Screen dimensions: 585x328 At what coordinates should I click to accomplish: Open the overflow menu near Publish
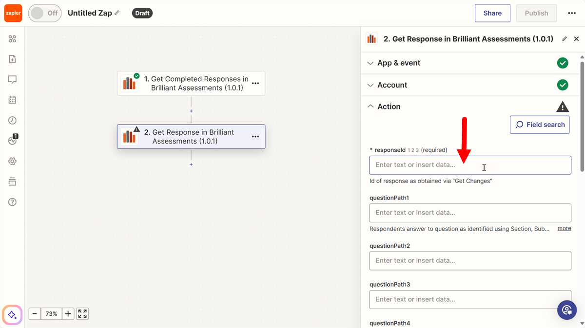coord(571,13)
